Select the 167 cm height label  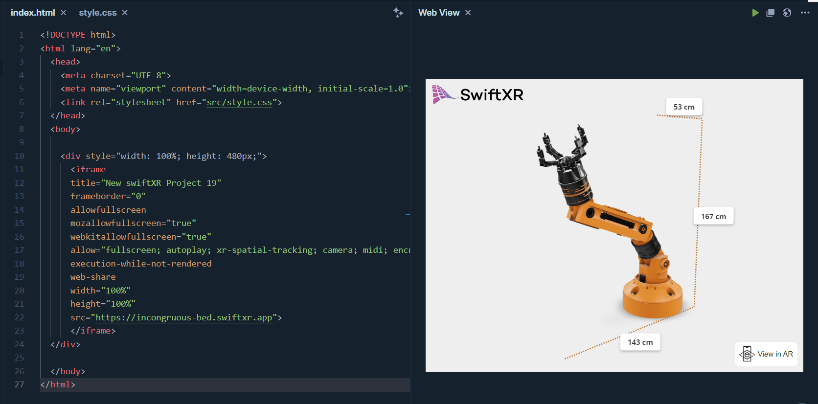[x=713, y=216]
